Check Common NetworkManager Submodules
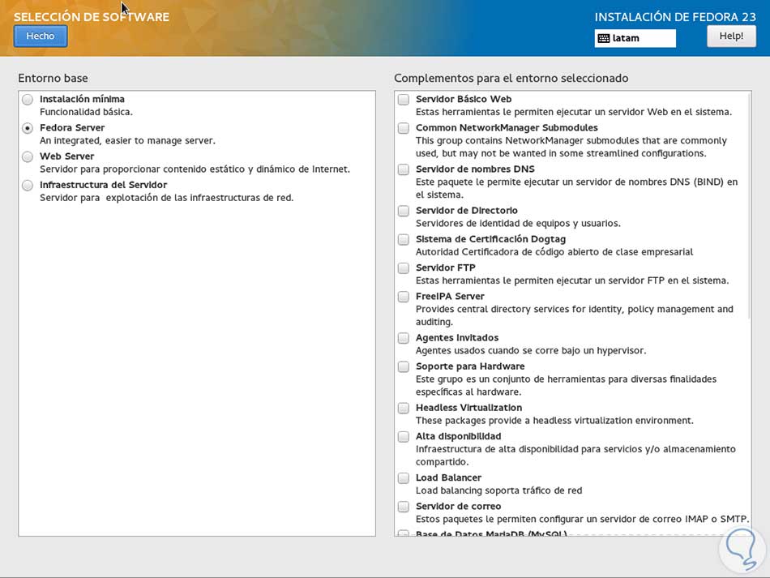Screen dimensions: 770x578 [403, 128]
